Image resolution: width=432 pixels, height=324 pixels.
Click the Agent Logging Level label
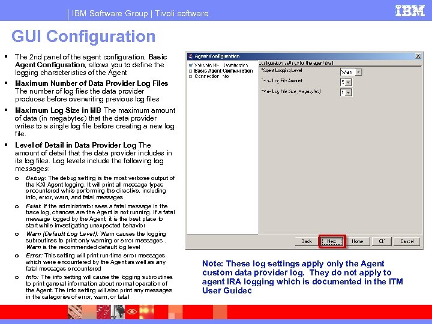click(x=281, y=71)
